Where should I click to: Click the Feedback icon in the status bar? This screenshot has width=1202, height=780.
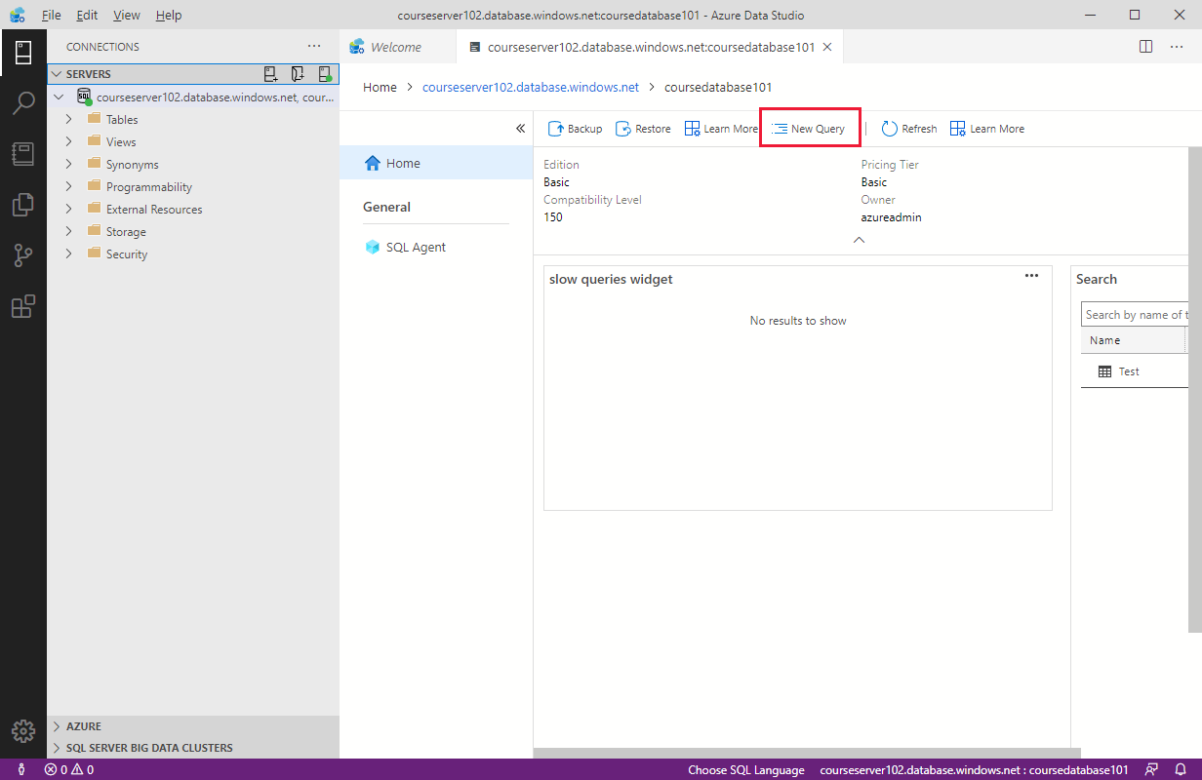pos(1153,769)
